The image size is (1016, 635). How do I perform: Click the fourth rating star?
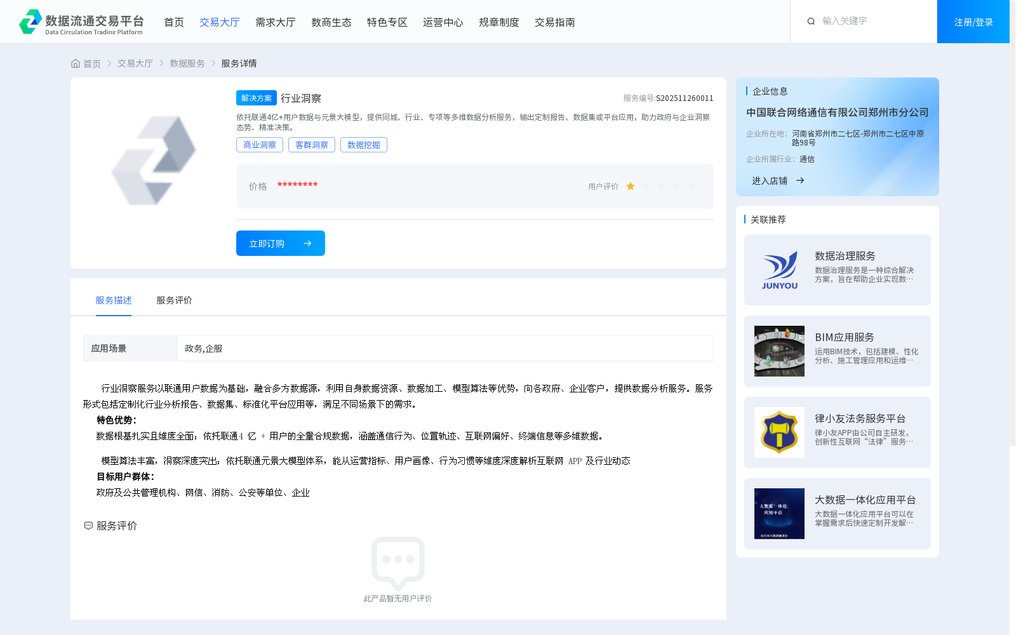[x=676, y=186]
